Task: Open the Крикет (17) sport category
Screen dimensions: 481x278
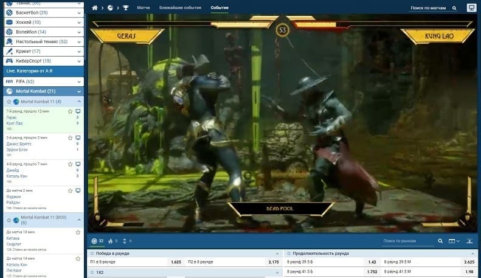Action: 44,51
